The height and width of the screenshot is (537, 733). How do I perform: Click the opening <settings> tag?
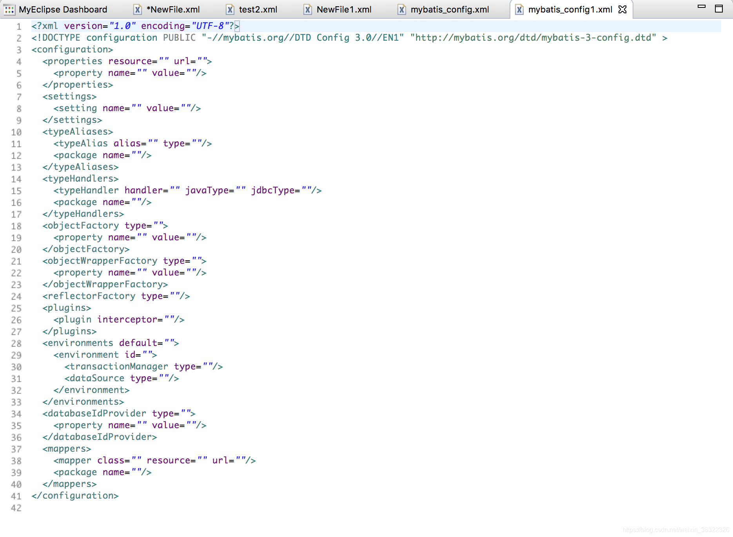click(x=69, y=97)
